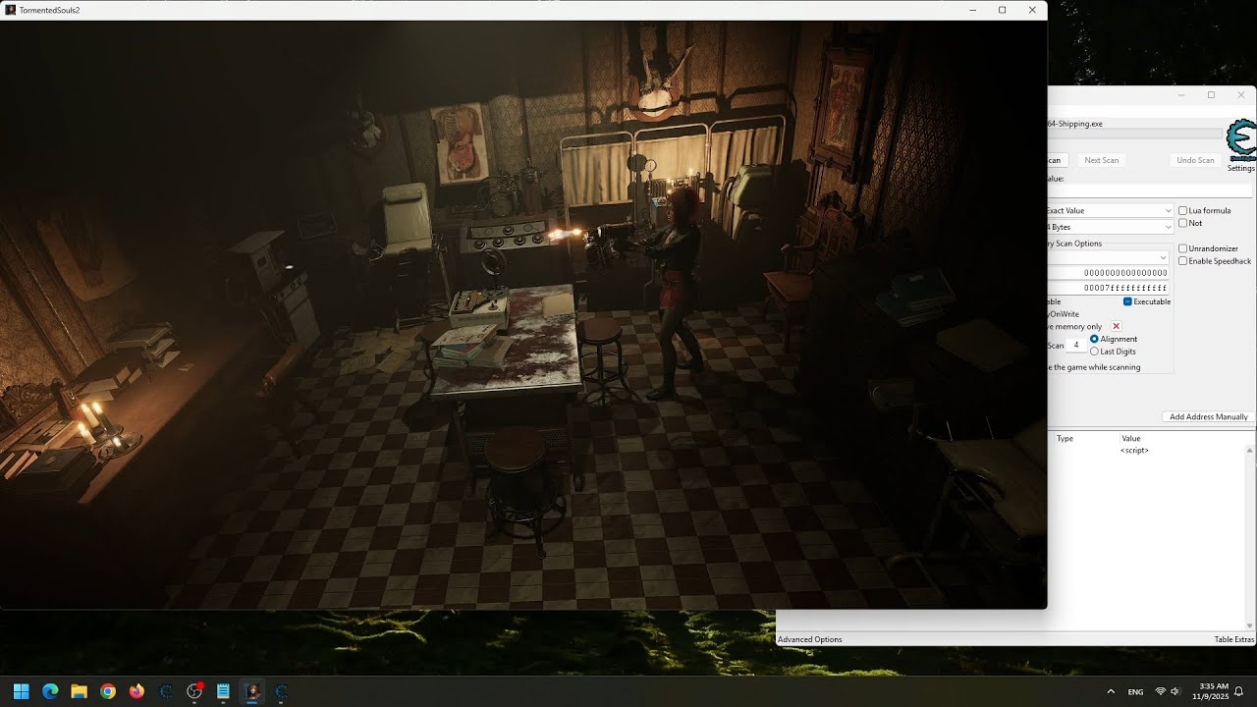Open the notifications bell icon
Image resolution: width=1257 pixels, height=707 pixels.
1239,691
